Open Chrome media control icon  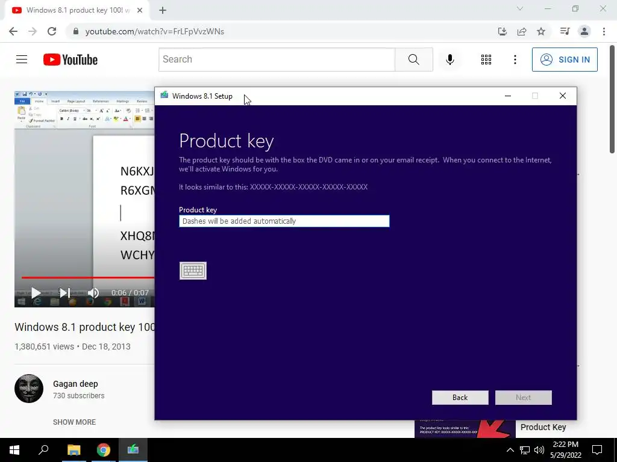pyautogui.click(x=565, y=31)
